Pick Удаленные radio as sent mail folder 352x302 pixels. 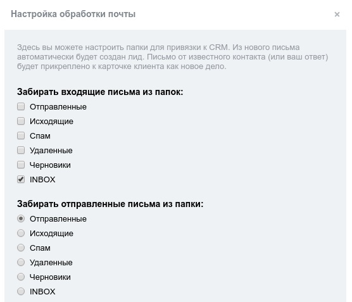[21, 262]
